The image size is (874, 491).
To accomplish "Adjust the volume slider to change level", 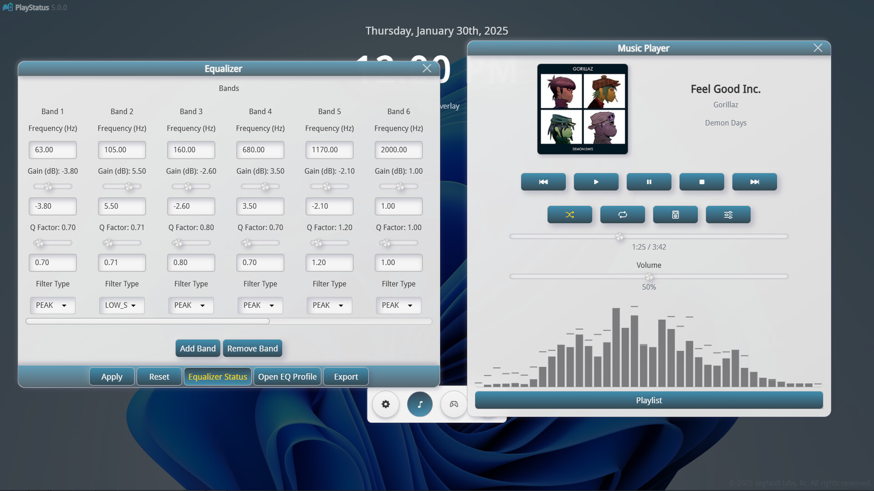I will coord(649,276).
